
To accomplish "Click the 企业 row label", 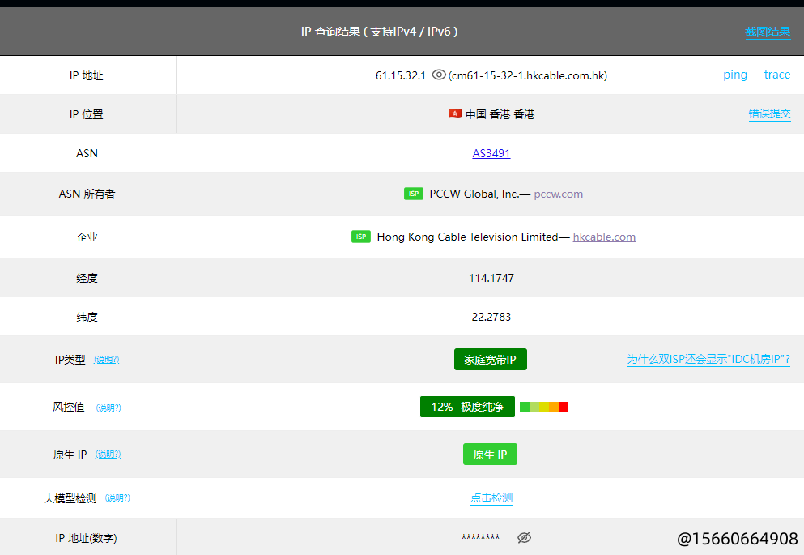I will point(87,237).
